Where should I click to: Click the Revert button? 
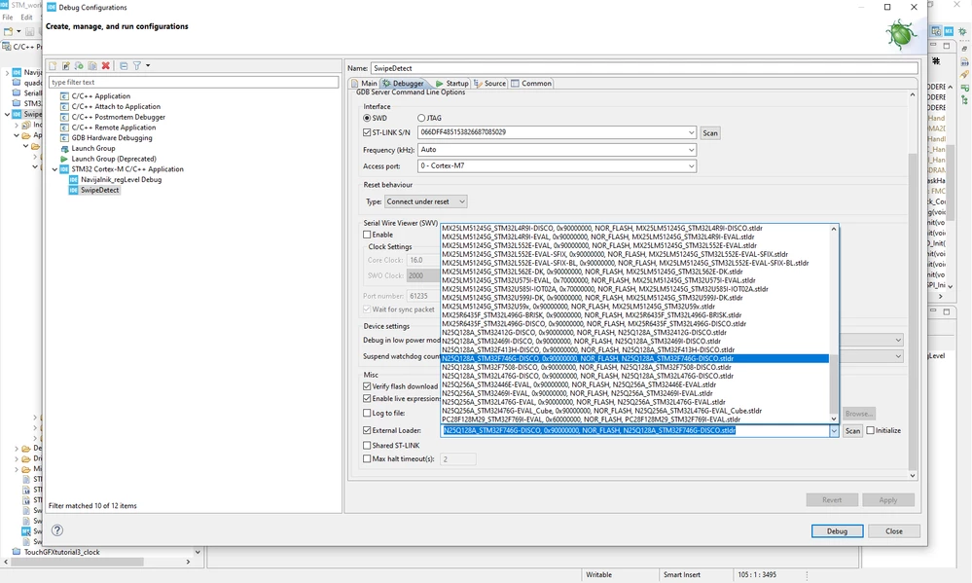click(x=832, y=500)
